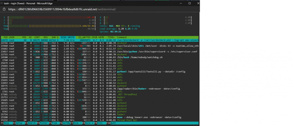Screen dimensions: 293x126
Task: Click the lock icon in address bar
Action: pos(4,9)
